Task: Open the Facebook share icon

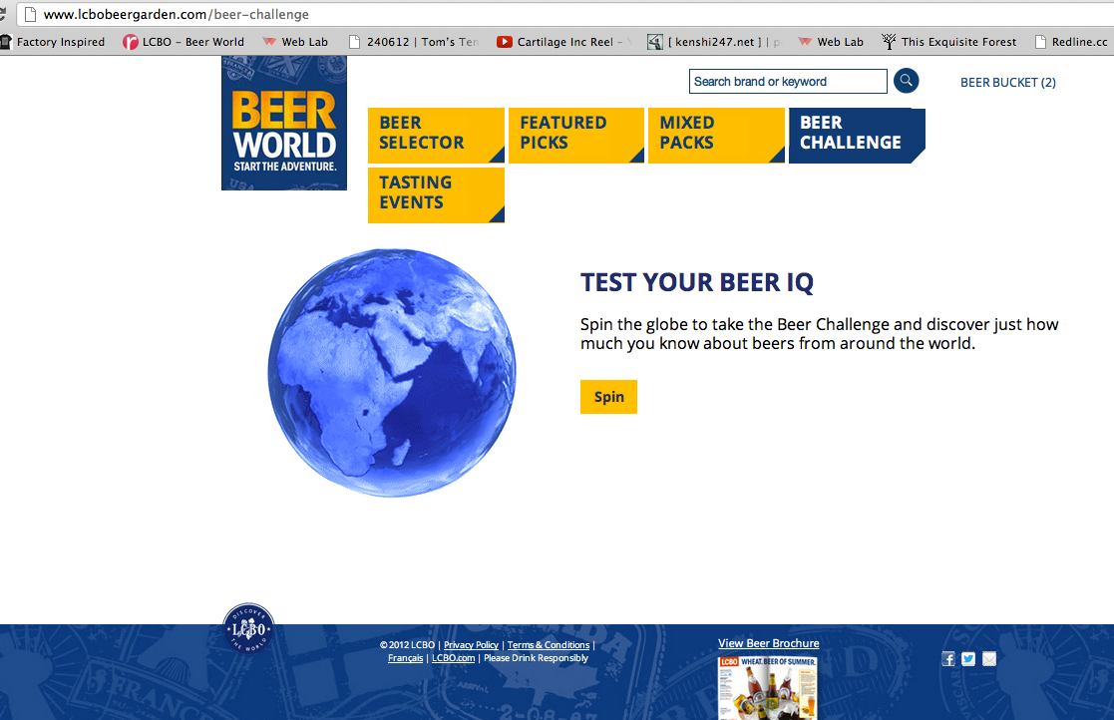Action: click(x=948, y=659)
